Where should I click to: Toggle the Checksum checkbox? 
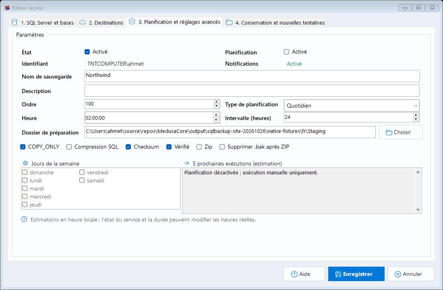pyautogui.click(x=128, y=147)
